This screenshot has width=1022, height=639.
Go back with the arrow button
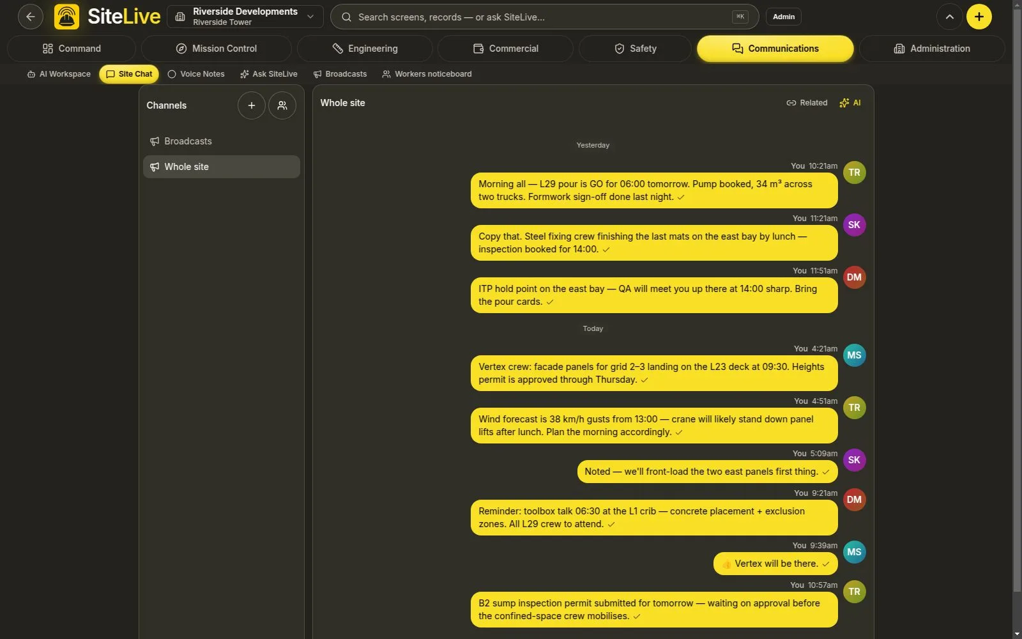pos(30,17)
